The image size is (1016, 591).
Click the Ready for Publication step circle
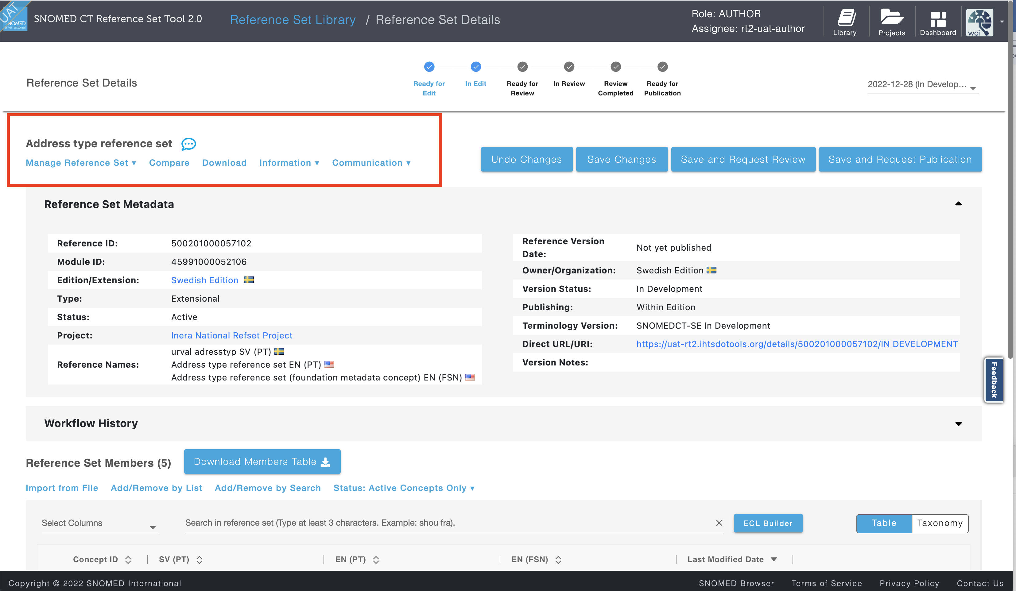662,67
